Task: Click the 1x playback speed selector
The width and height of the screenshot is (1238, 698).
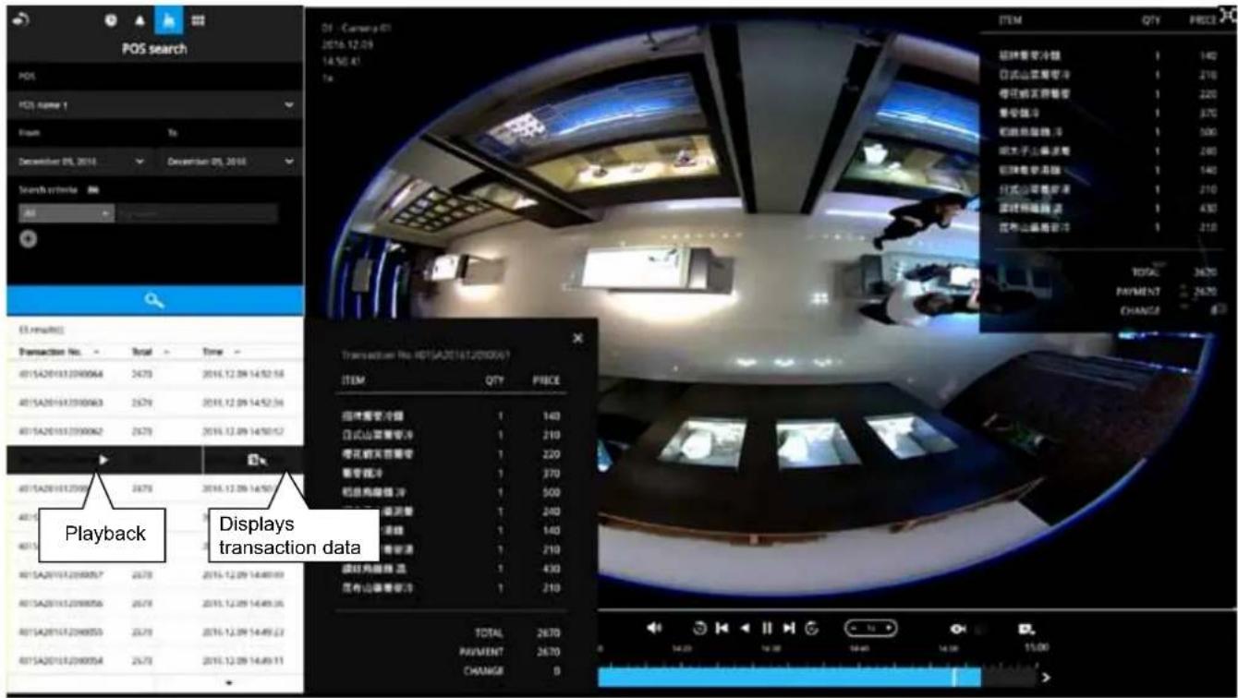Action: 871,628
